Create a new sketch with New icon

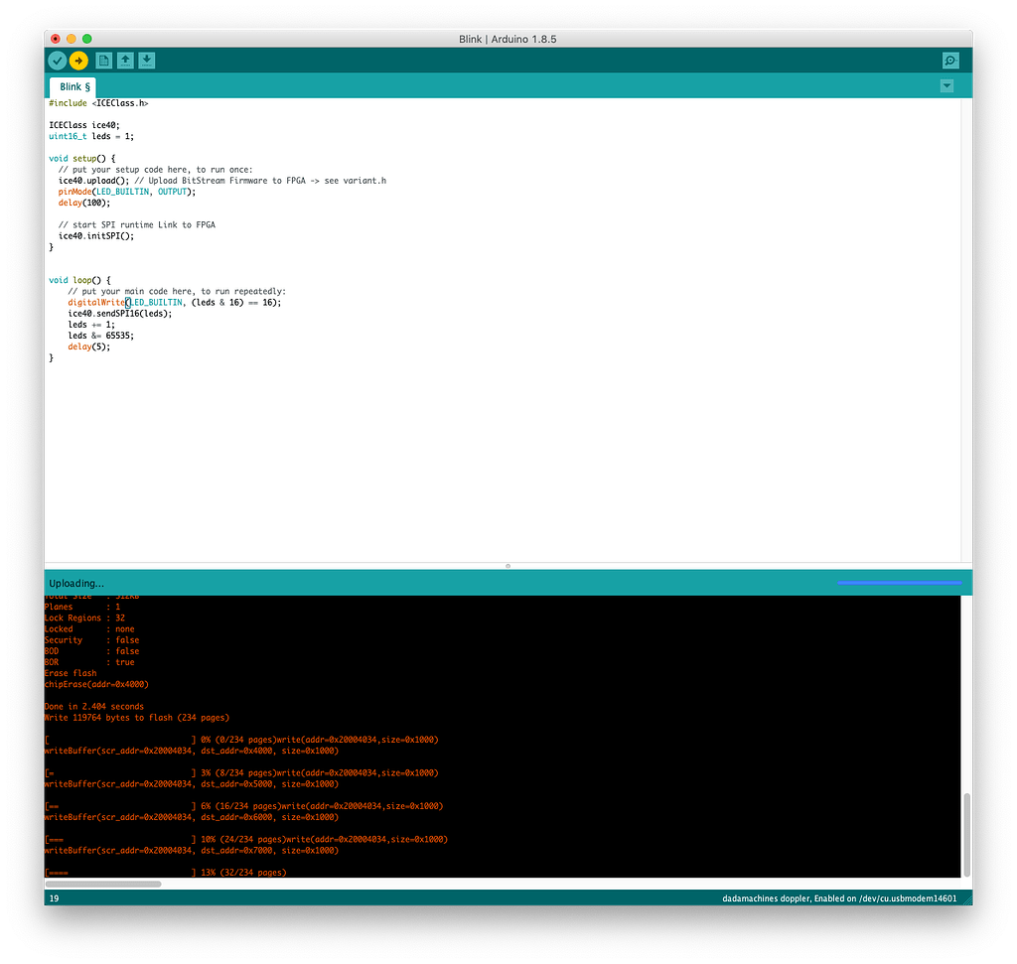(103, 61)
